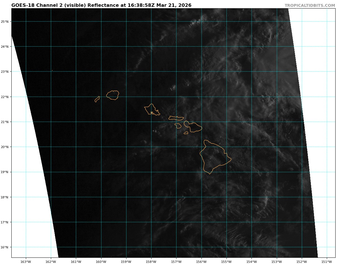This screenshot has height=264, width=341.
Task: Click the TROPICALTIDBITS.COM watermark text
Action: point(310,5)
